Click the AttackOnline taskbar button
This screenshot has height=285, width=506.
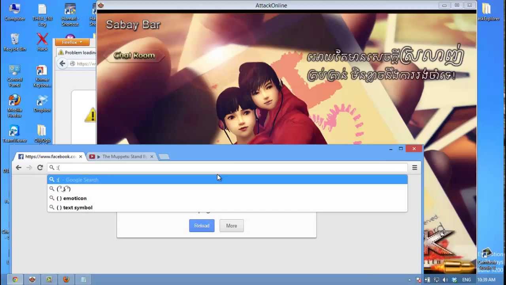32,279
